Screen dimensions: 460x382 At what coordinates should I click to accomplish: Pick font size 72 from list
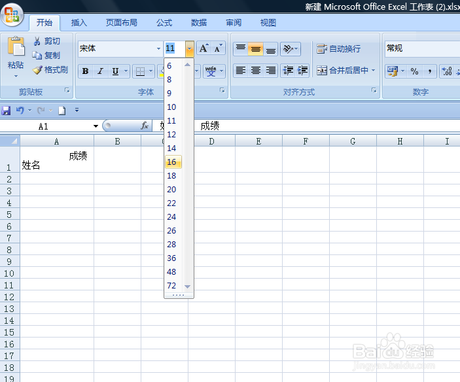173,286
